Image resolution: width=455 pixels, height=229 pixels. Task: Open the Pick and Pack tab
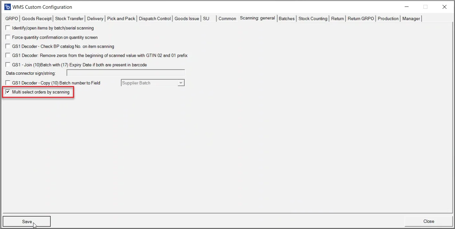[121, 19]
